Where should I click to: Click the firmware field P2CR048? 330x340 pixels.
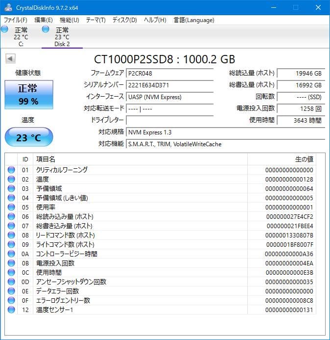coord(170,73)
